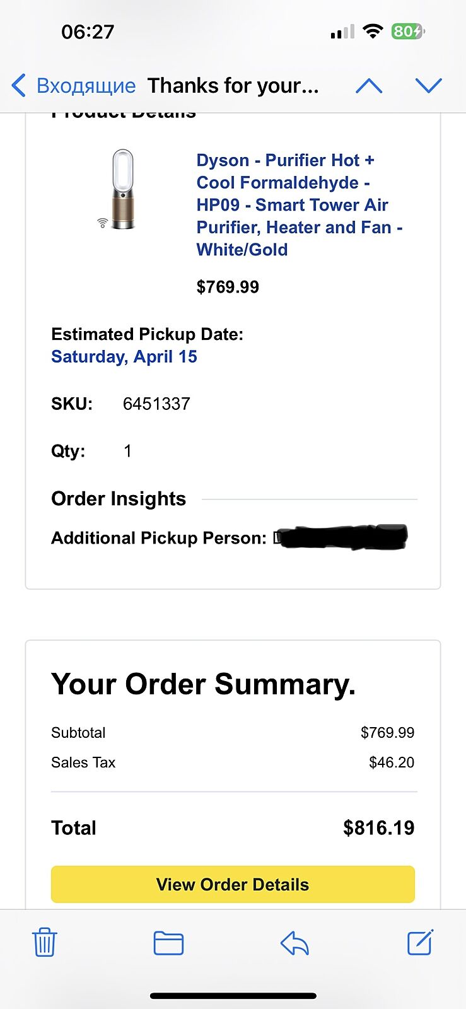Go to next message with down arrow

(x=429, y=86)
